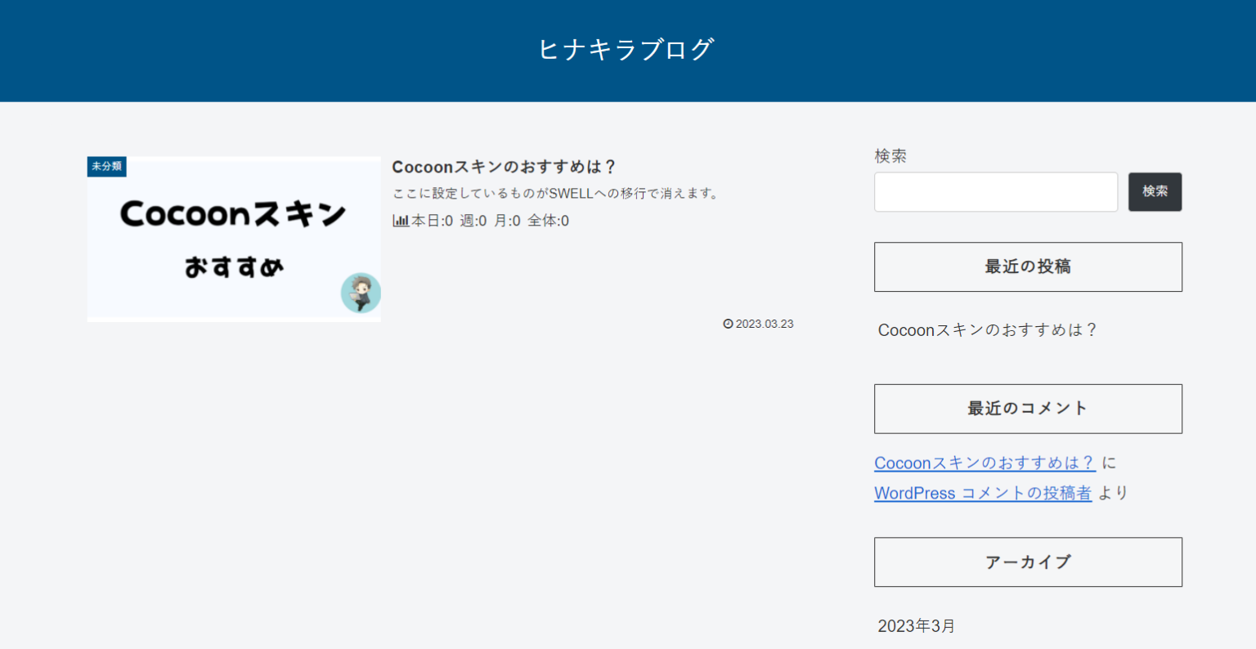The width and height of the screenshot is (1256, 649).
Task: Click the ヒナキラブログ site title
Action: click(626, 50)
